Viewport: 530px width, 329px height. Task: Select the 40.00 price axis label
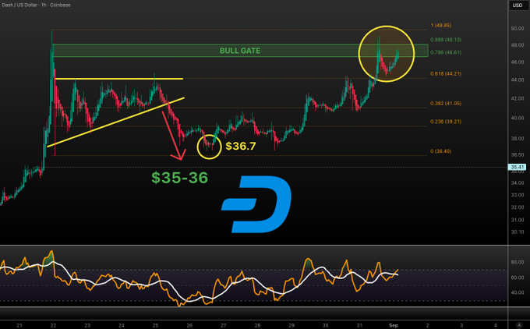click(518, 118)
